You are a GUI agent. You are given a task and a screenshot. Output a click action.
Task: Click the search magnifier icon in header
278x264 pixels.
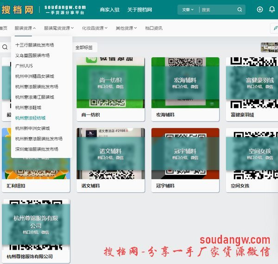(x=240, y=10)
